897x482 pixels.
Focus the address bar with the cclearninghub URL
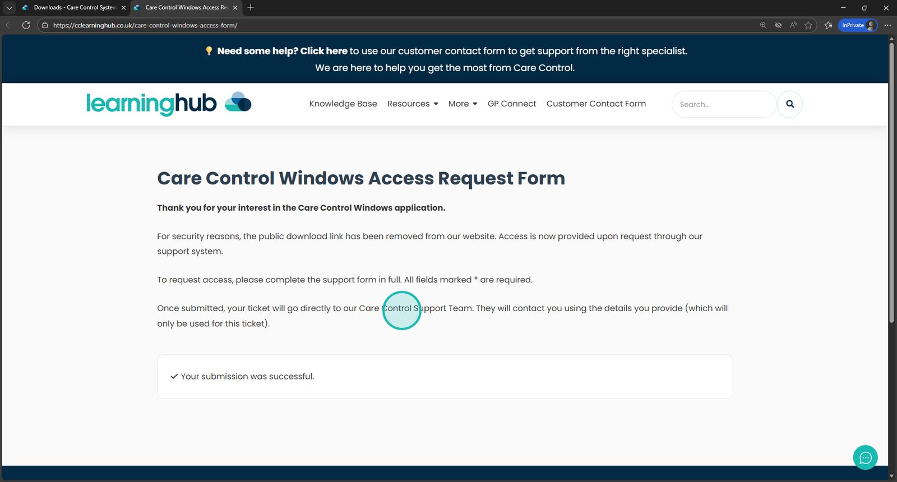click(x=145, y=25)
